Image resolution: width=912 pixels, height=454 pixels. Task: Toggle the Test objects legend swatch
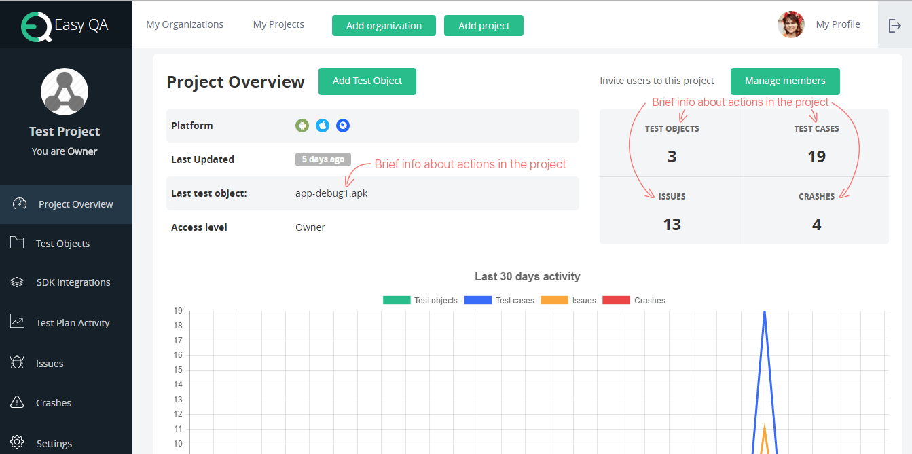point(397,300)
